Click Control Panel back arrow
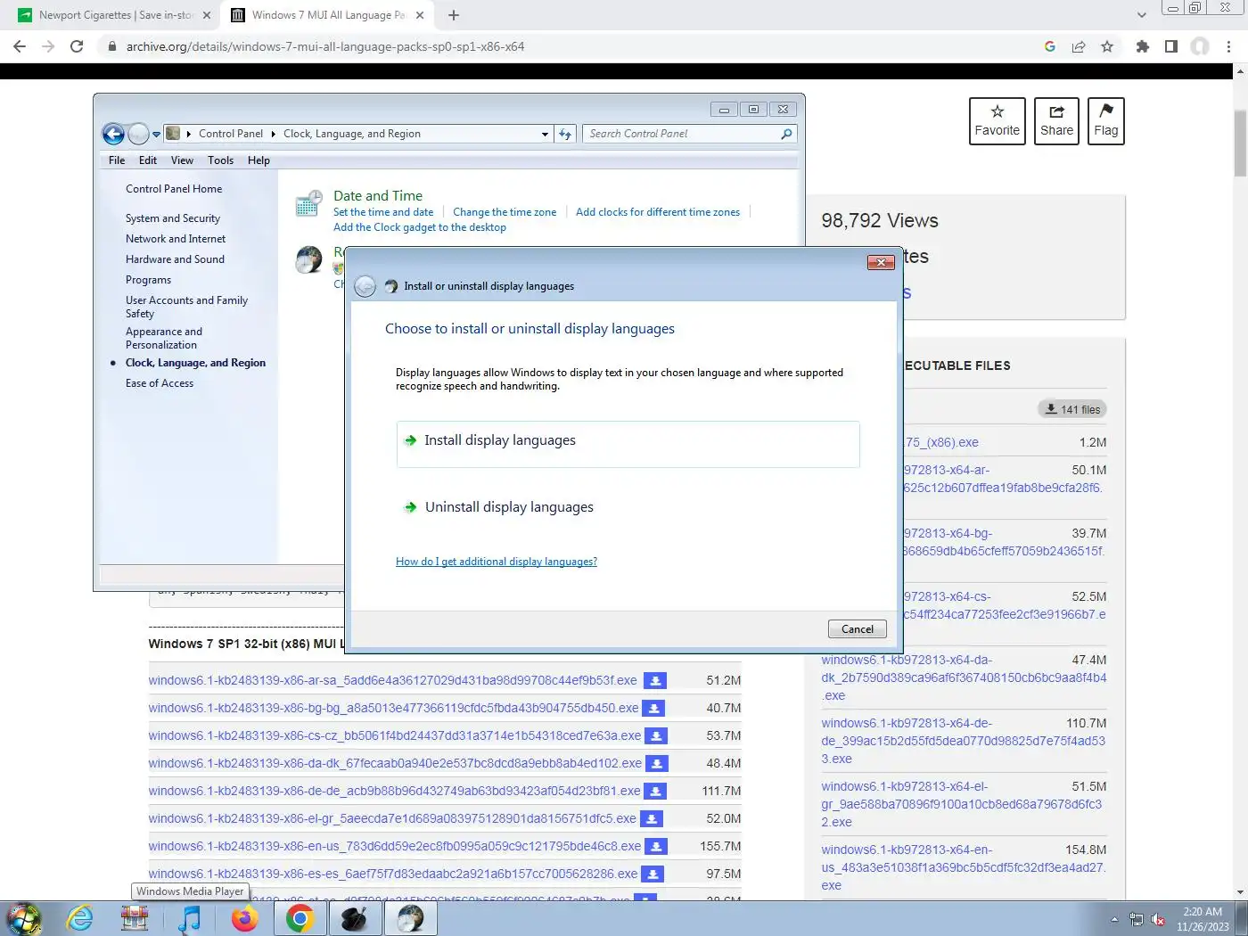The image size is (1248, 936). click(x=113, y=134)
